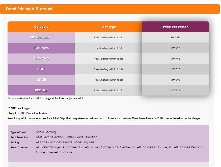The image size is (221, 167).
Task: Click the Price Per Person column header
Action: (176, 27)
